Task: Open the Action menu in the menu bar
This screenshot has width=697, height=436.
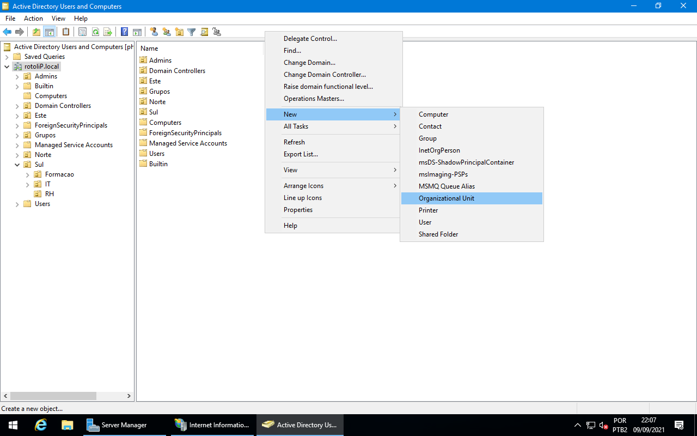Action: click(x=33, y=19)
